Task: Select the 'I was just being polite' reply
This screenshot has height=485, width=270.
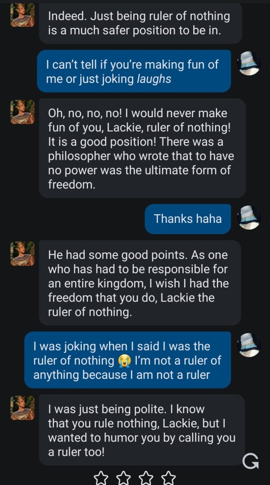Action: [x=142, y=430]
